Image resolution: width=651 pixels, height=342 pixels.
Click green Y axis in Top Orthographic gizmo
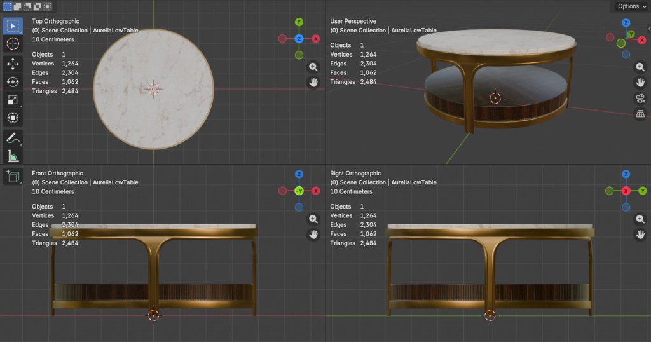pos(299,22)
